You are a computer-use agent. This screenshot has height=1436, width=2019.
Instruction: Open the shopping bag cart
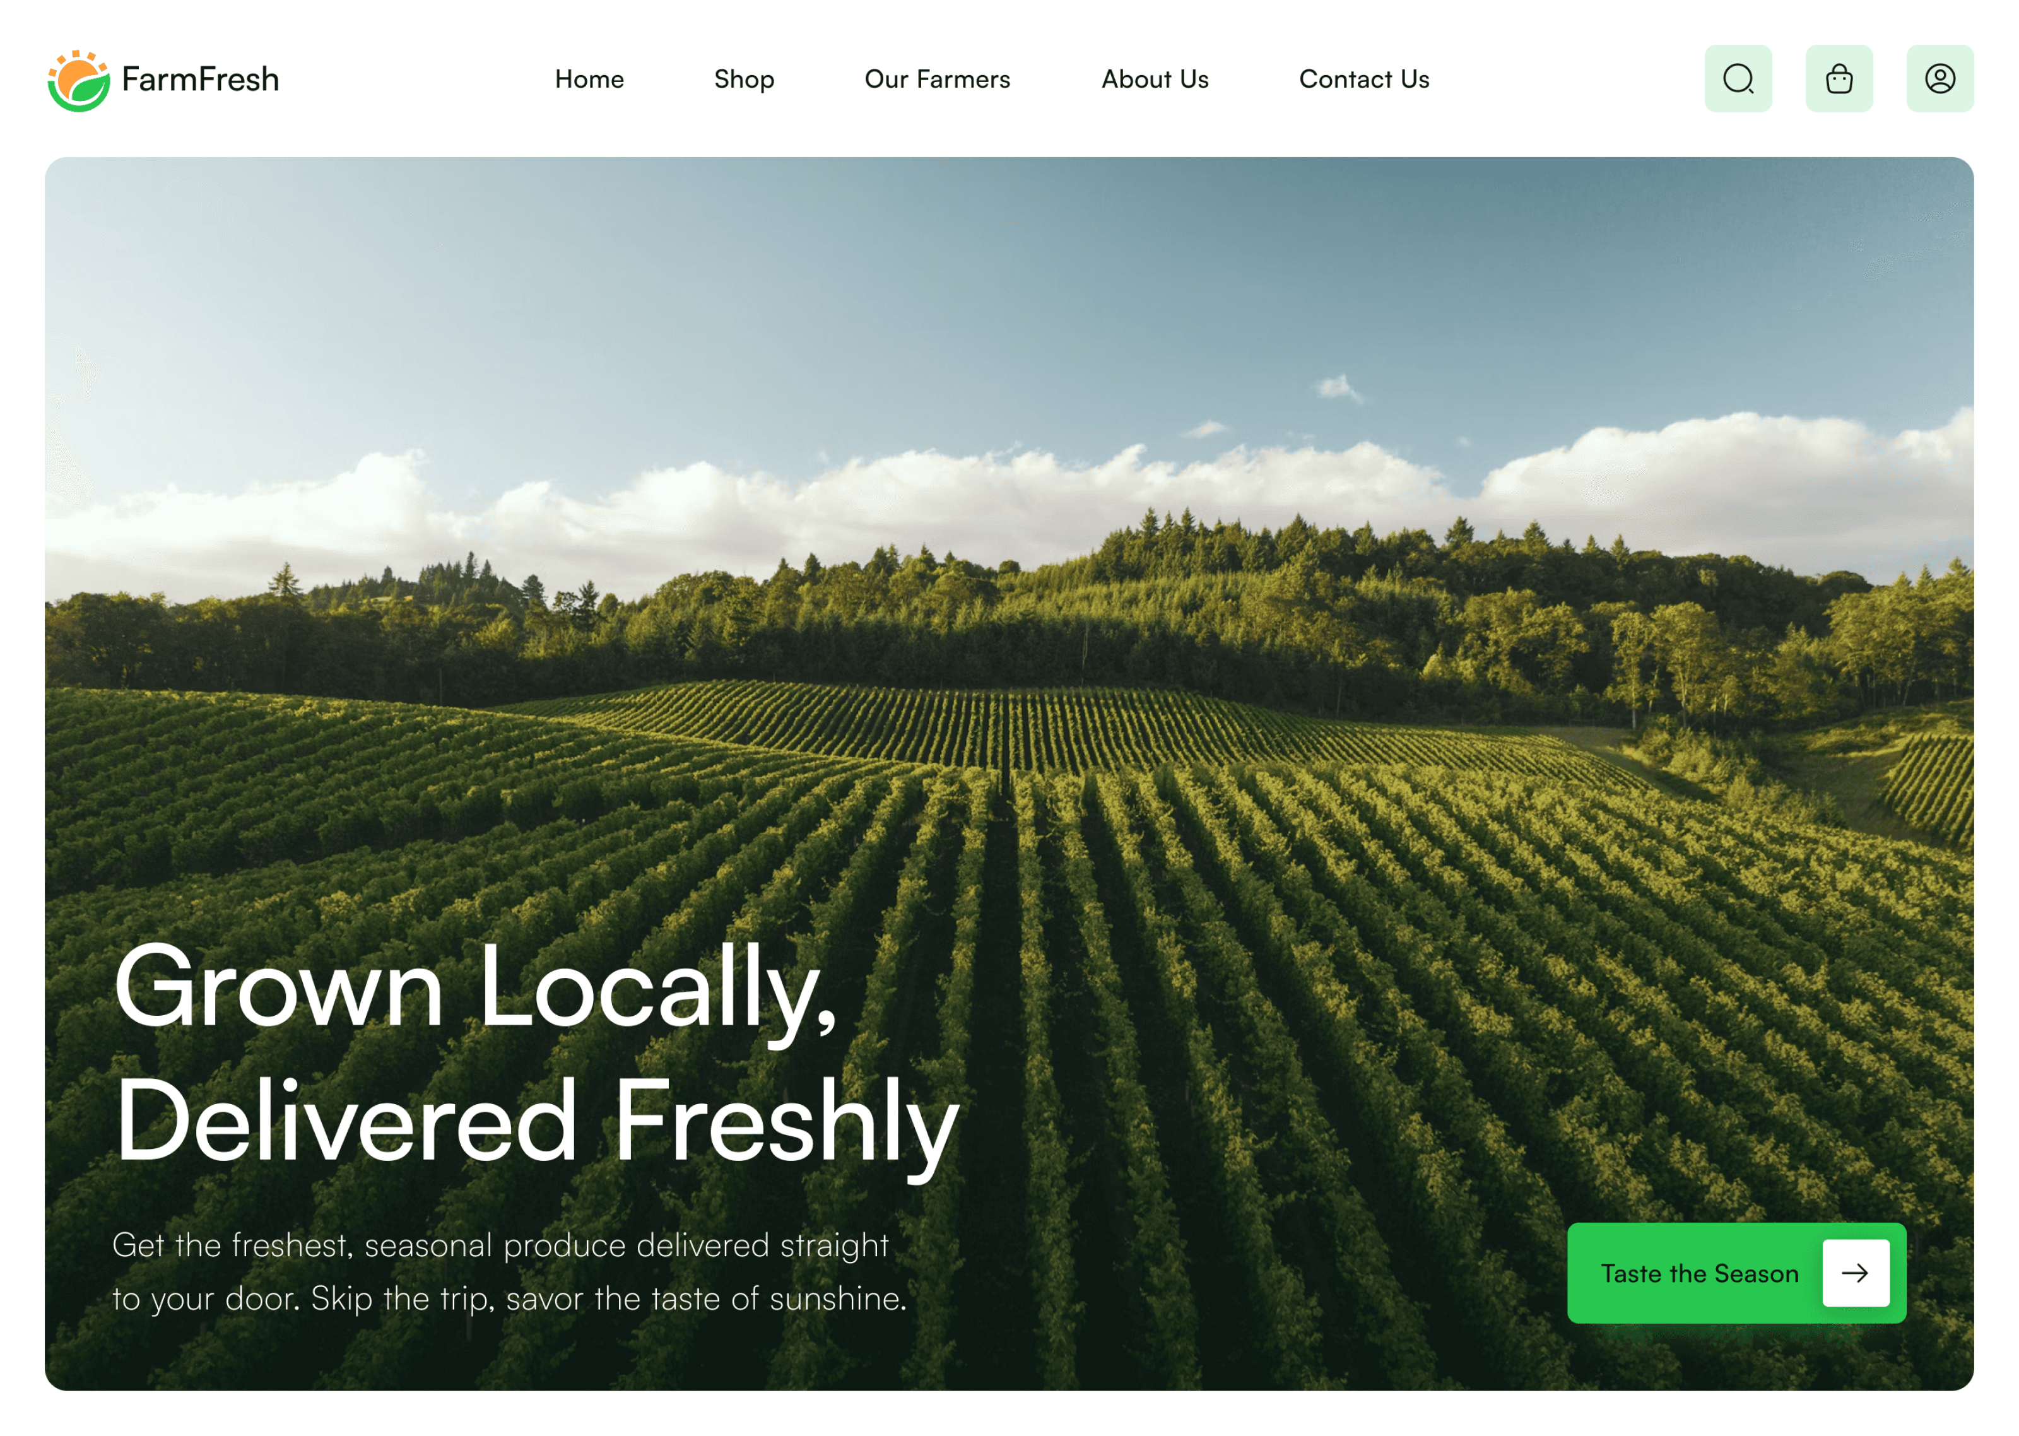[1839, 79]
